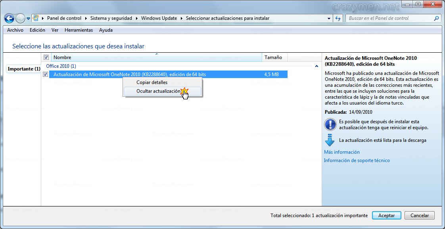The width and height of the screenshot is (445, 229).
Task: Open the 'Información de soporte técnico' link
Action: [x=357, y=160]
